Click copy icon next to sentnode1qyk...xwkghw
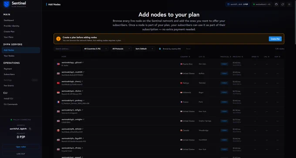This screenshot has height=158, width=296. tap(84, 119)
